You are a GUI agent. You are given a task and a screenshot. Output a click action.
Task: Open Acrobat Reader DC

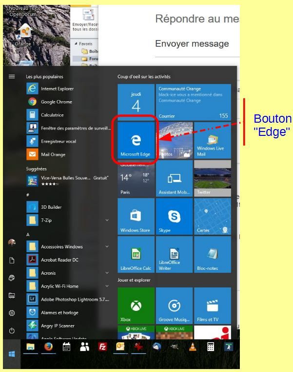click(68, 260)
